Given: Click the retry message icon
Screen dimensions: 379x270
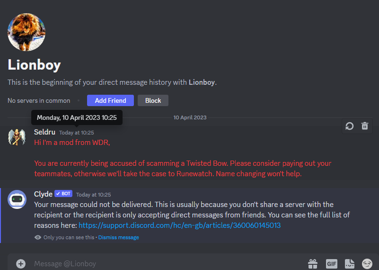Looking at the screenshot, I should click(350, 126).
